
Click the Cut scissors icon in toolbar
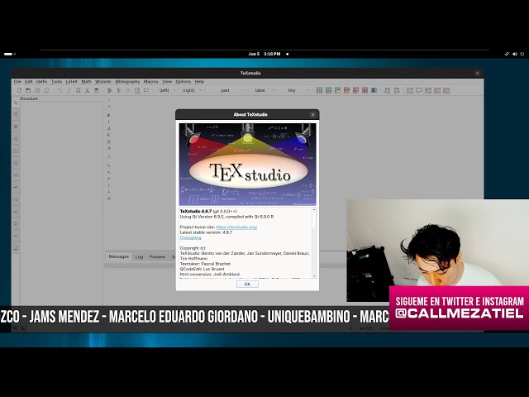(87, 90)
